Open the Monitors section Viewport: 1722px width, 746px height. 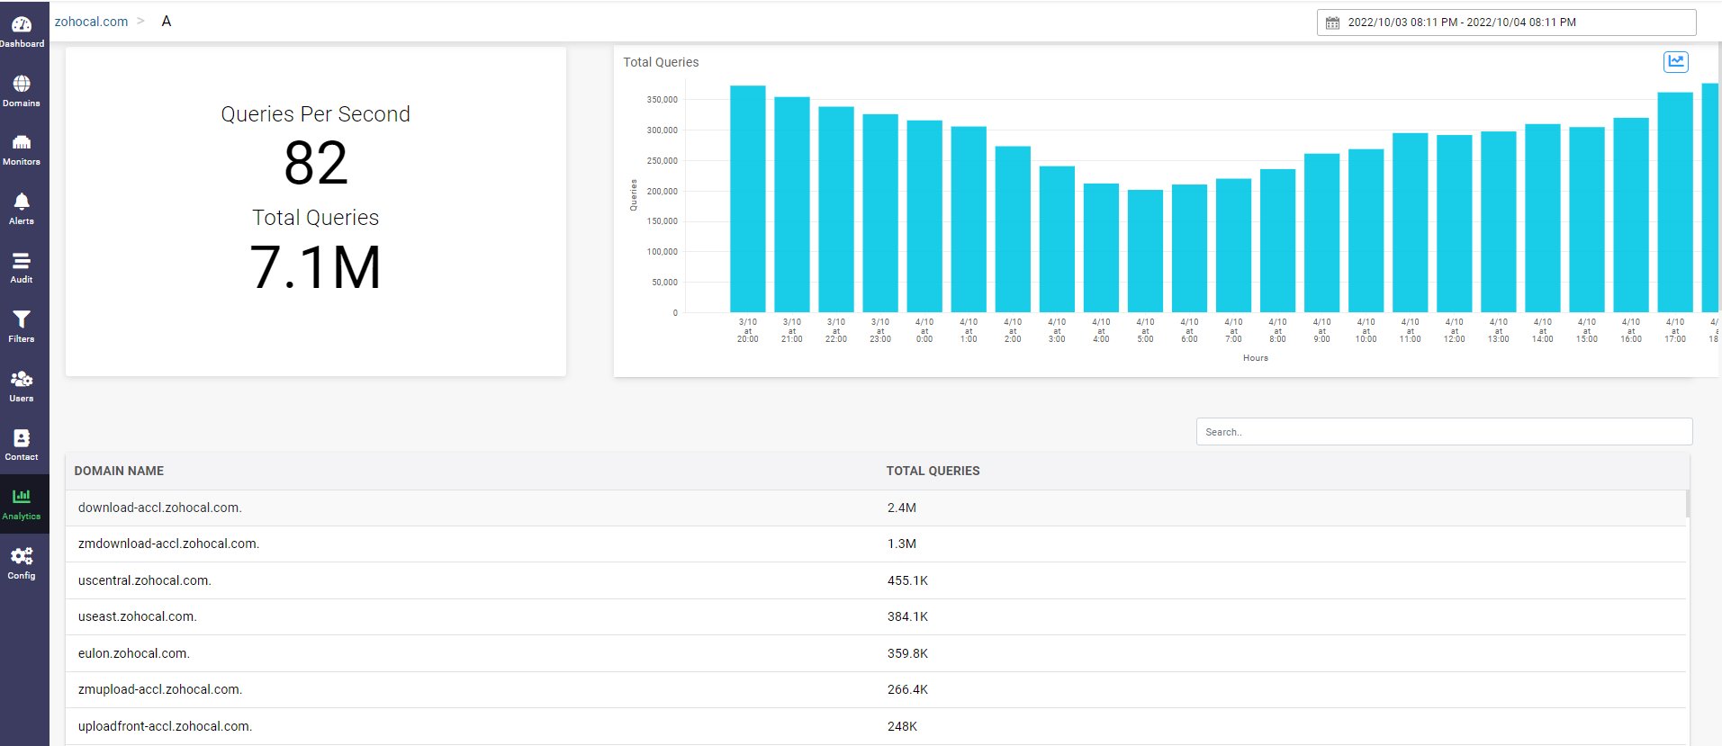22,148
